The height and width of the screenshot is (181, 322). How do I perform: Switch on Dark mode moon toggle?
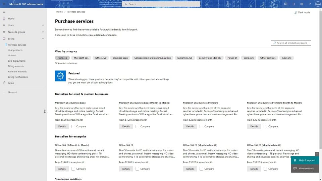pyautogui.click(x=302, y=12)
